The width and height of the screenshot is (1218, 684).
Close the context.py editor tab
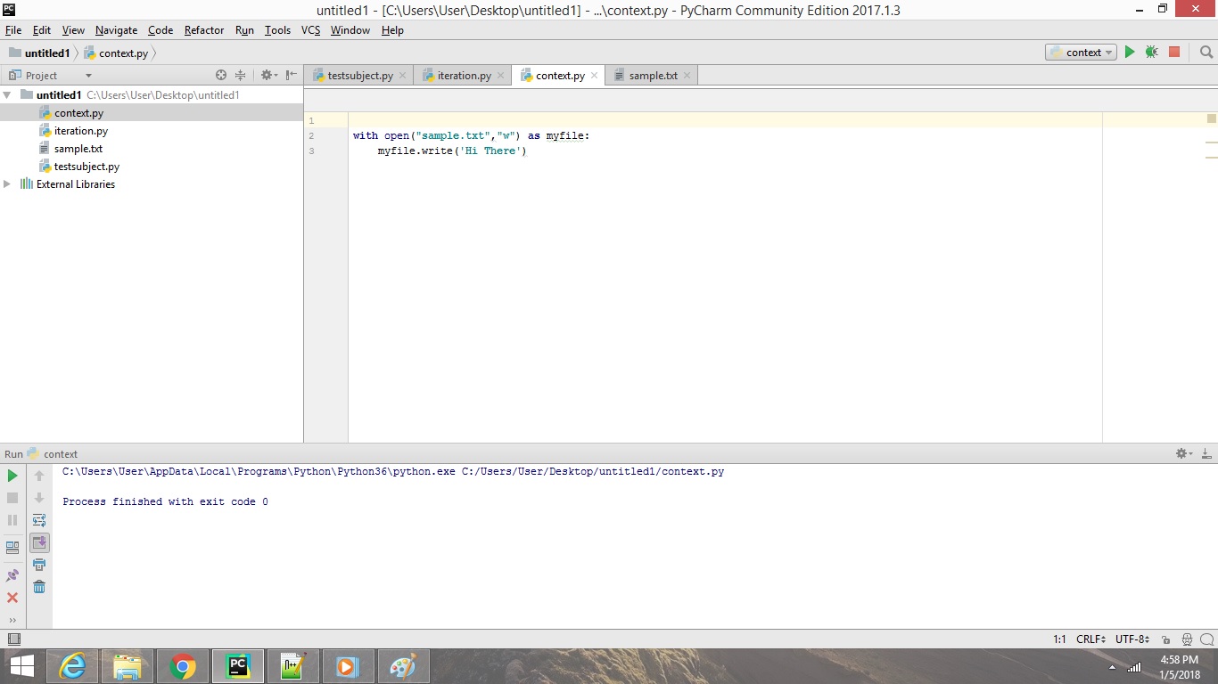[595, 76]
